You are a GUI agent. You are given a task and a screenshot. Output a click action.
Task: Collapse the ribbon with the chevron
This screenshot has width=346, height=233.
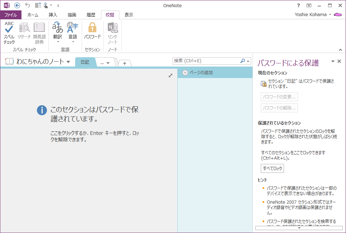(340, 49)
